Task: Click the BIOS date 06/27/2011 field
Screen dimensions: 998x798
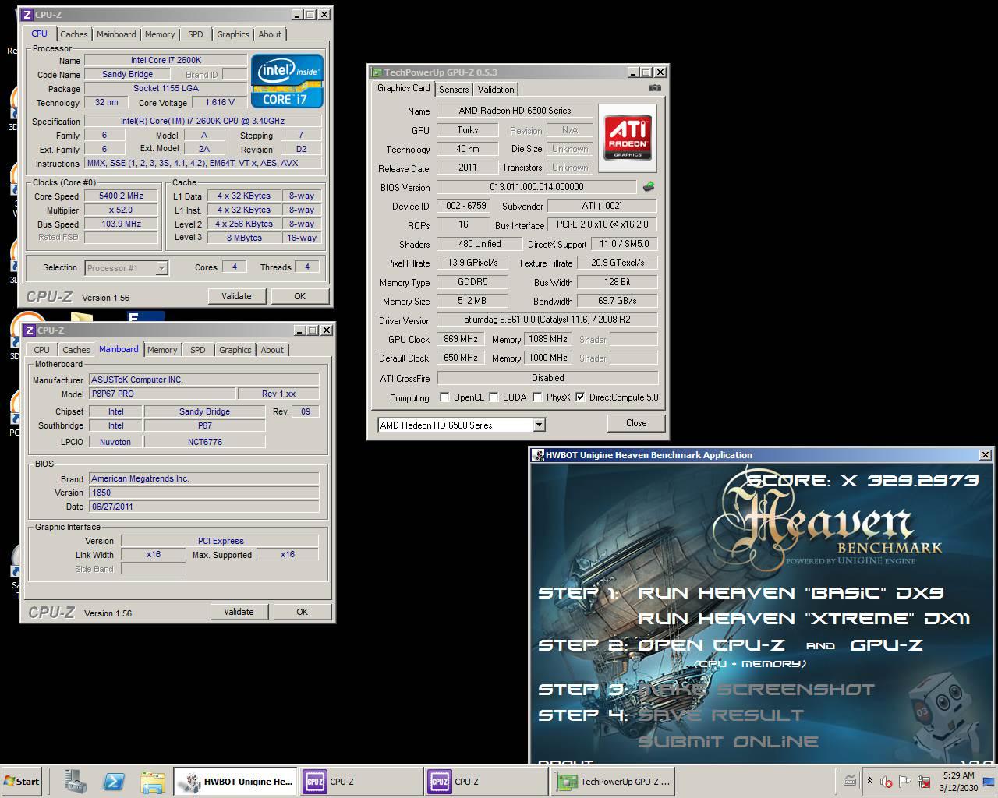Action: pyautogui.click(x=203, y=507)
